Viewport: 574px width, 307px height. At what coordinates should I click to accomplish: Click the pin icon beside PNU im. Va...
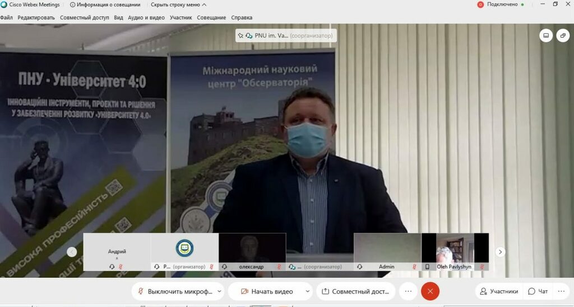click(240, 36)
